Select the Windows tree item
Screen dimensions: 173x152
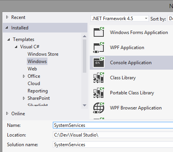click(x=37, y=61)
